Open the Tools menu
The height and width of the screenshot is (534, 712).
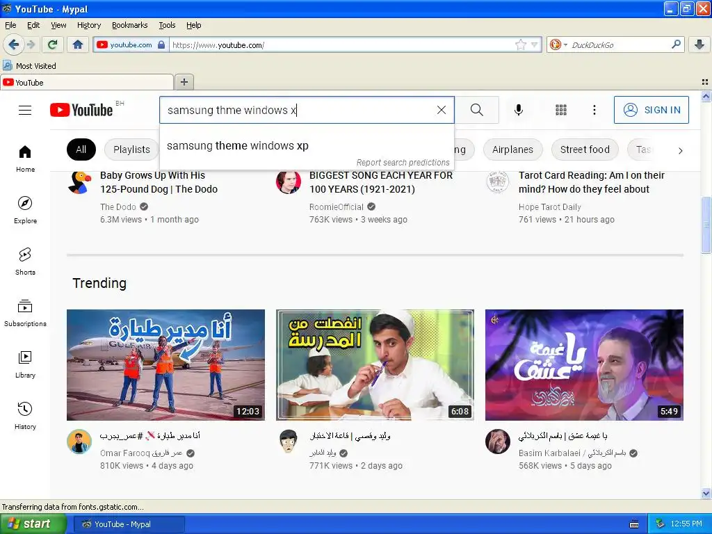point(167,25)
